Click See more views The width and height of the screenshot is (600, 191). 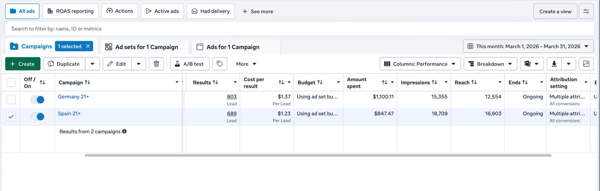click(258, 11)
